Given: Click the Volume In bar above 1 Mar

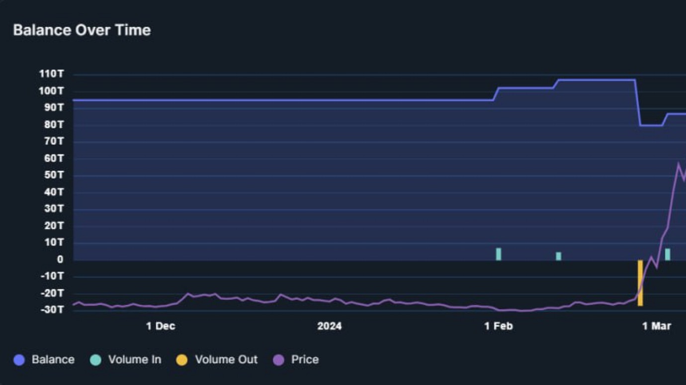Looking at the screenshot, I should click(x=668, y=254).
